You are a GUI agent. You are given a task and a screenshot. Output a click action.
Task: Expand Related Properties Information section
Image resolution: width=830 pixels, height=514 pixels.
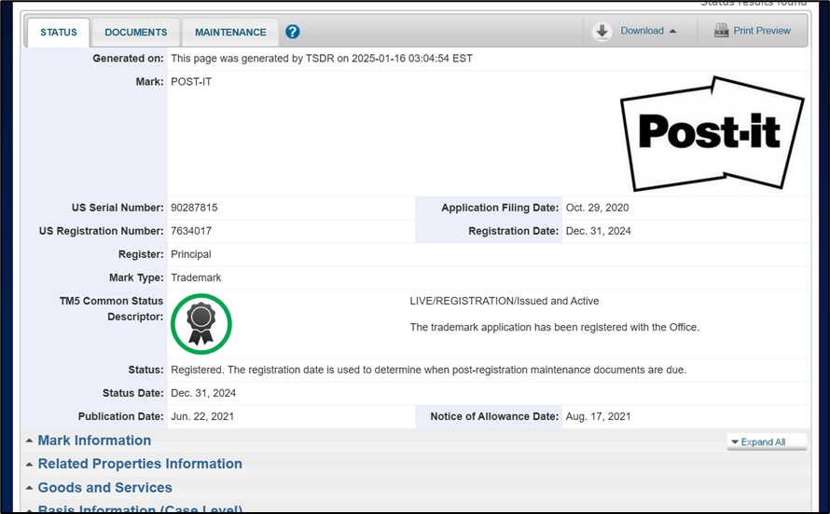[140, 464]
